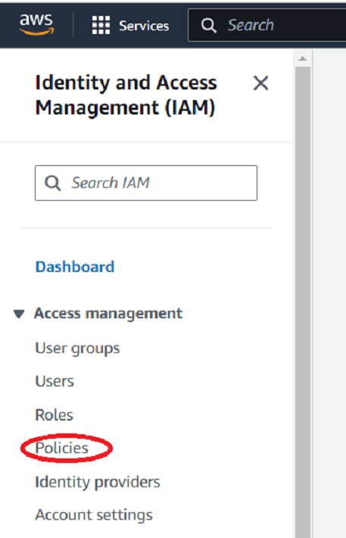Go to Users page
The width and height of the screenshot is (346, 538).
click(55, 381)
